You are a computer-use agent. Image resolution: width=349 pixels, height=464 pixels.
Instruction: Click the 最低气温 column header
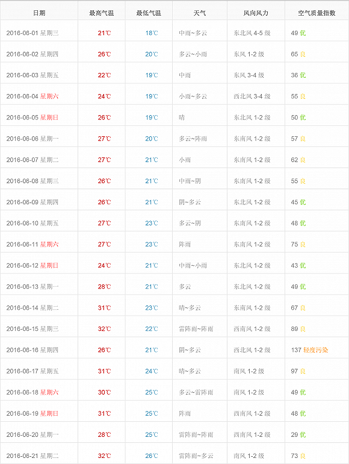[x=149, y=13]
